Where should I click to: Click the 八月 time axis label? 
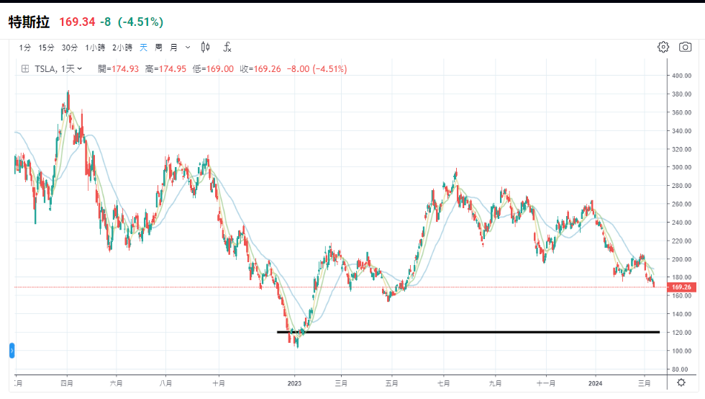[166, 383]
